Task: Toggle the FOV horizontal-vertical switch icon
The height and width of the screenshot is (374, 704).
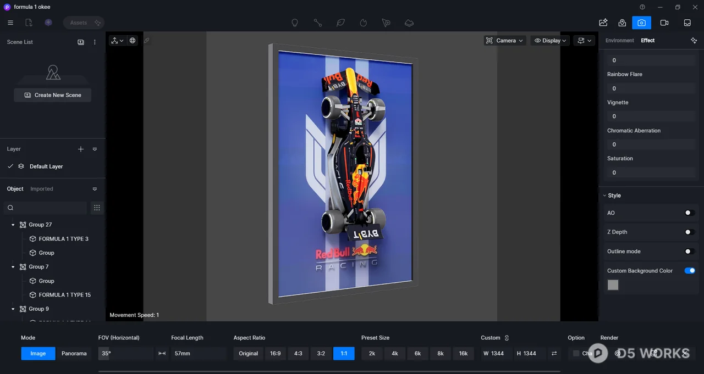Action: tap(162, 354)
